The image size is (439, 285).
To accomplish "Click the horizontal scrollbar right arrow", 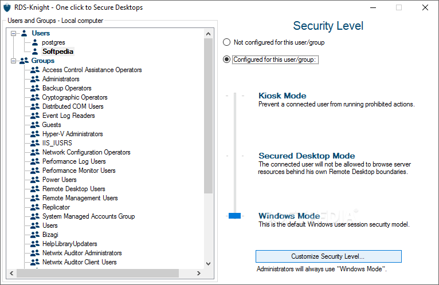I will tap(198, 273).
